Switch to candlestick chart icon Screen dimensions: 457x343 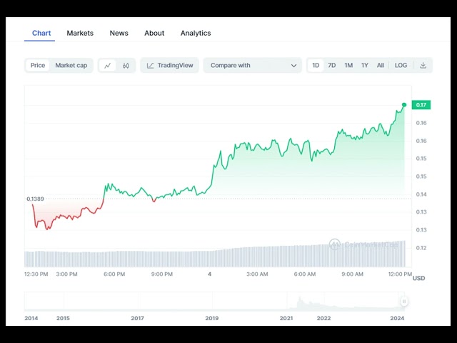point(126,66)
